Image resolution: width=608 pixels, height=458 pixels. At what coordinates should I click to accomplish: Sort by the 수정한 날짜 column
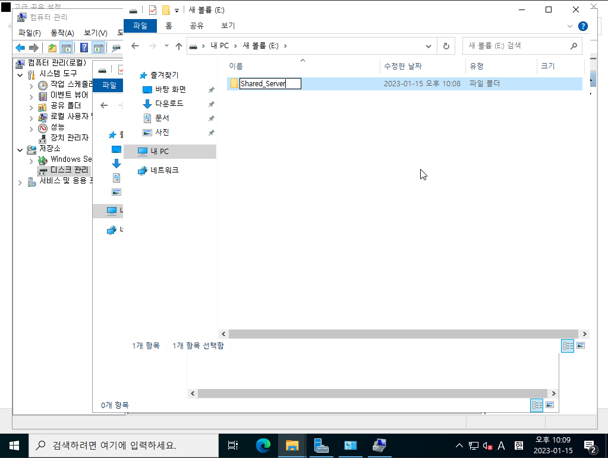[x=402, y=67]
